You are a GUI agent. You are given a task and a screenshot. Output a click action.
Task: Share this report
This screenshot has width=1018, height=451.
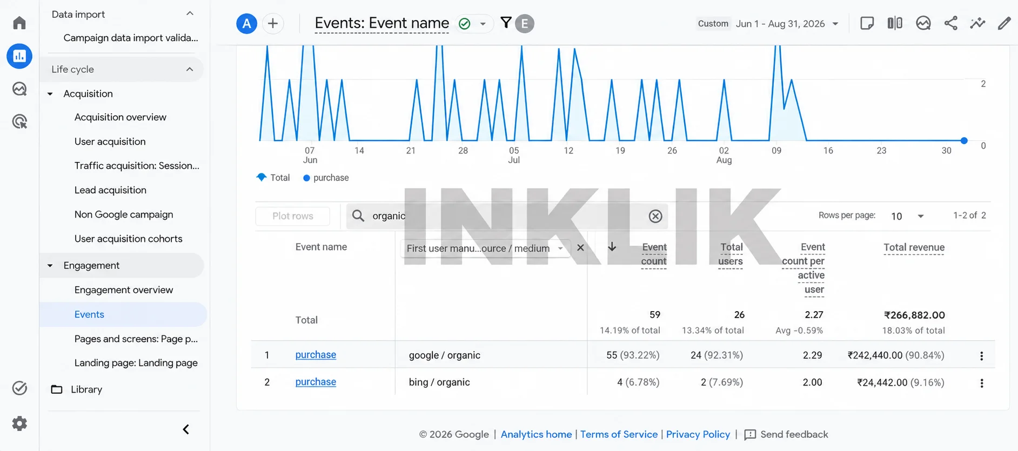tap(951, 23)
